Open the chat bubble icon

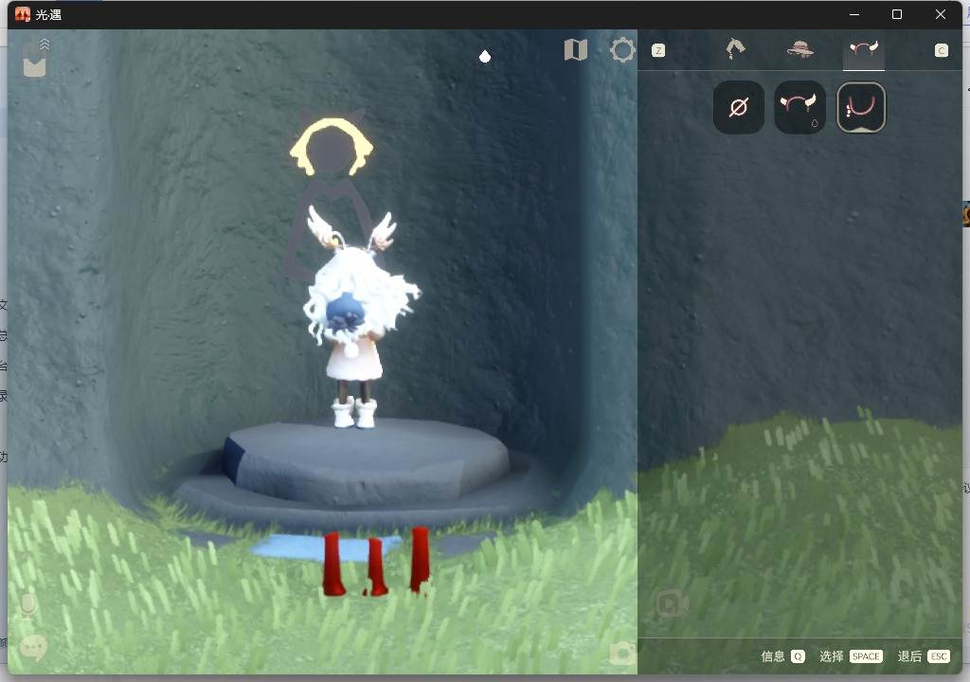pos(33,647)
